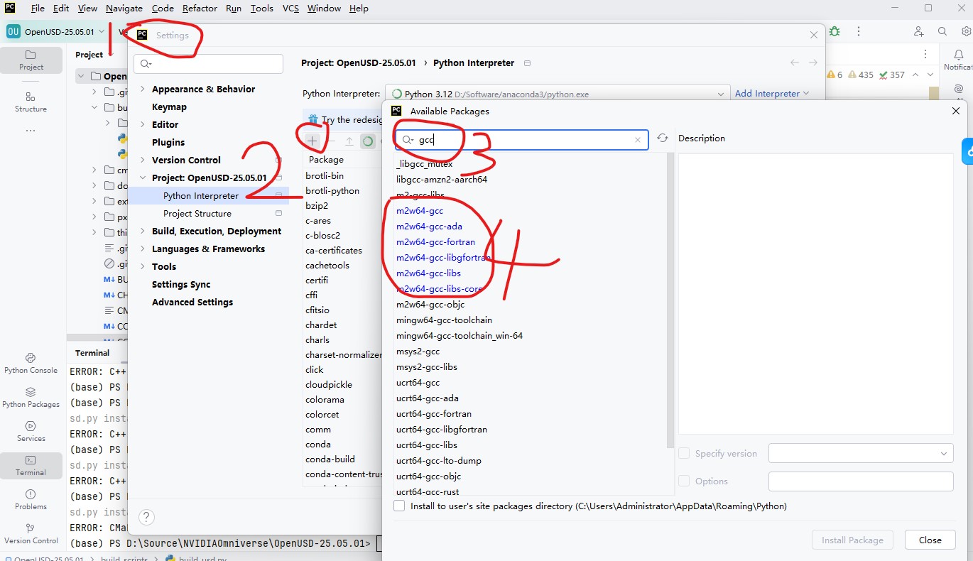973x561 pixels.
Task: Click the previous highlighted error up arrow
Action: 915,75
